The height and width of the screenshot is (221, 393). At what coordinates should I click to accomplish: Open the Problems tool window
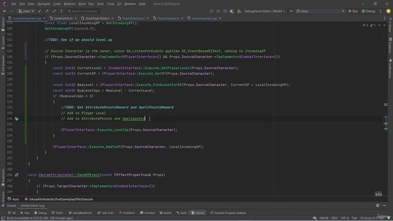tap(127, 213)
